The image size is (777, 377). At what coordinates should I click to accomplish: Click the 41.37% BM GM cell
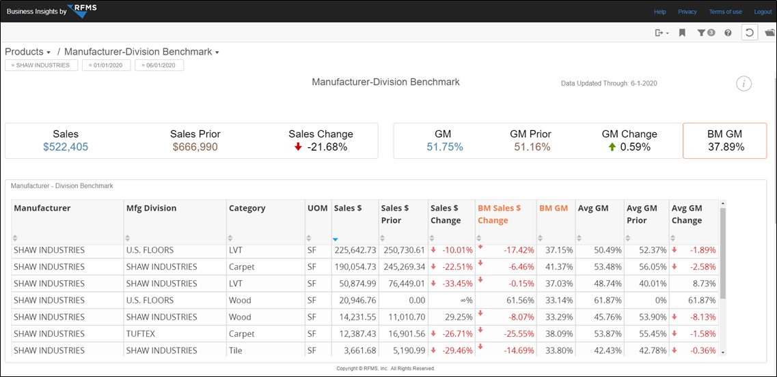coord(556,267)
